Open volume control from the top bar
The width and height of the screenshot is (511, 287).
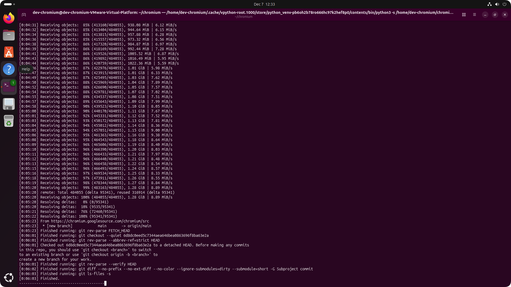(497, 4)
